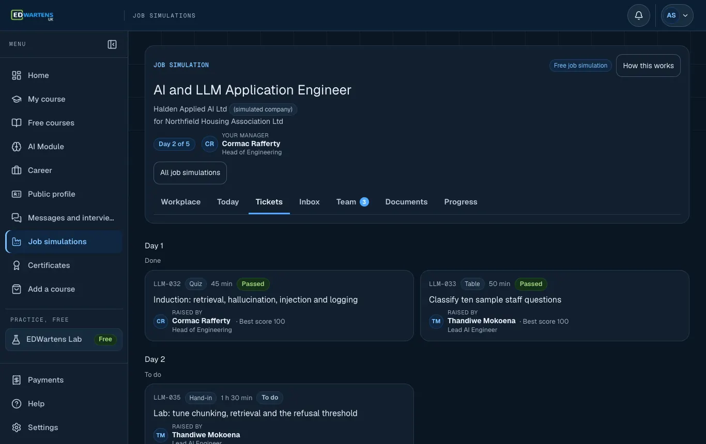
Task: Open notifications bell
Action: click(x=639, y=15)
